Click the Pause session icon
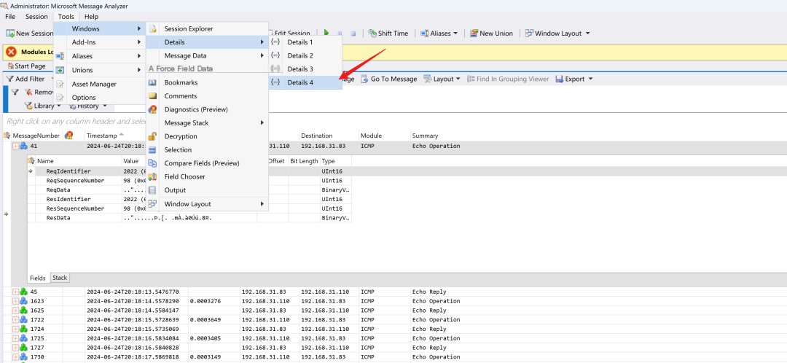The height and width of the screenshot is (363, 787). (340, 34)
